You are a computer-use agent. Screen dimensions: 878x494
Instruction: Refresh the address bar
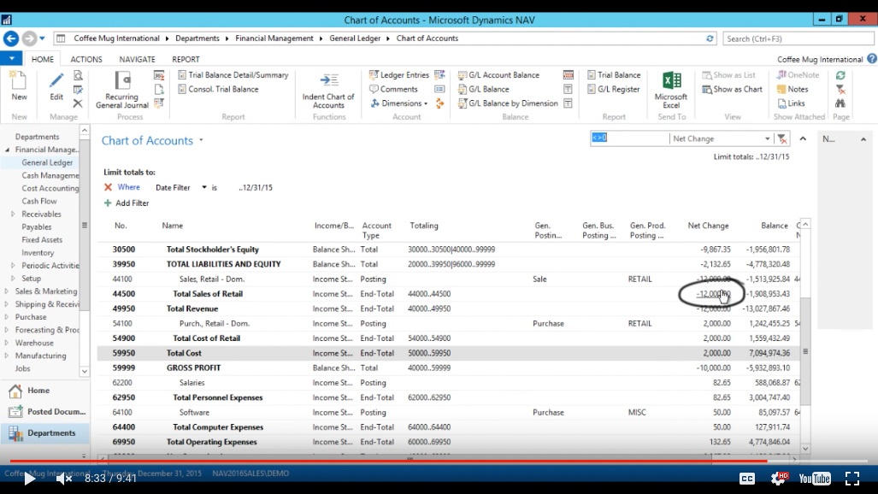pos(710,38)
